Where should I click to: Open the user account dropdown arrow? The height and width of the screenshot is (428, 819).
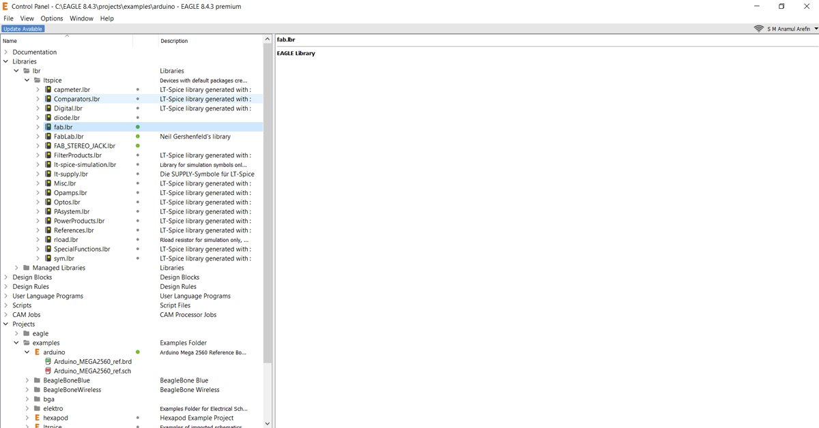click(816, 29)
